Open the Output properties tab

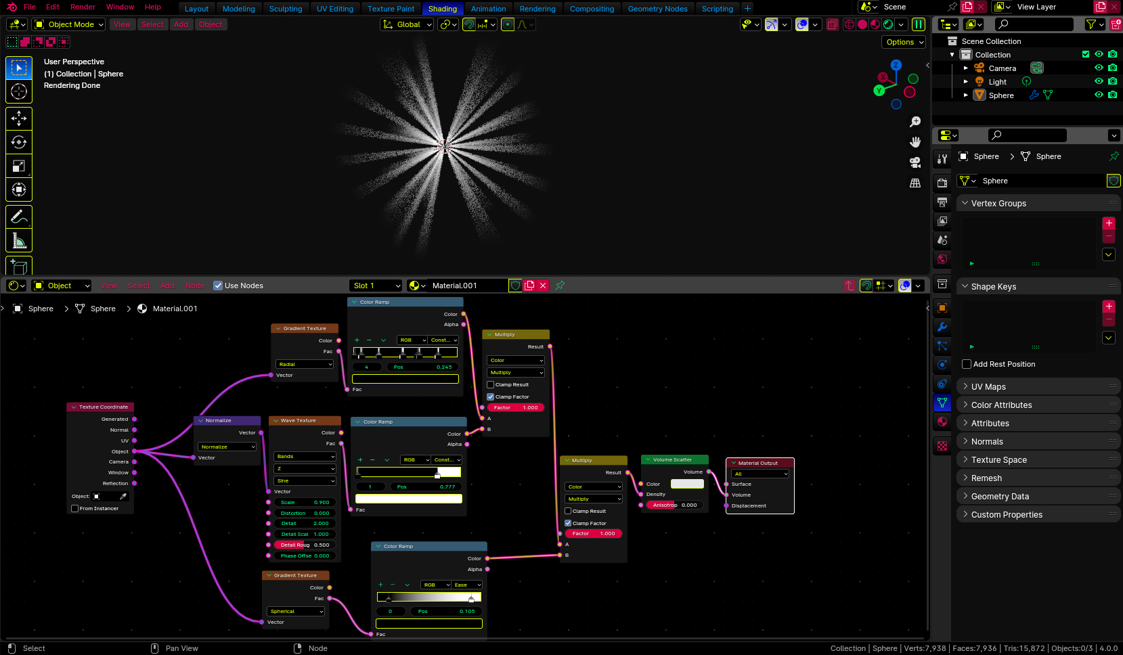point(942,202)
